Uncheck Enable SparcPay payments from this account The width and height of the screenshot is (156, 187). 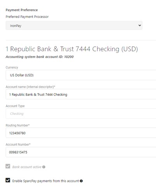tap(8, 180)
